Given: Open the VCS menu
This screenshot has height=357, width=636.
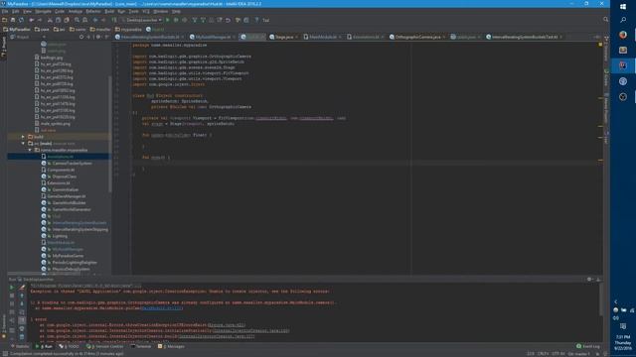Looking at the screenshot, I should point(146,11).
